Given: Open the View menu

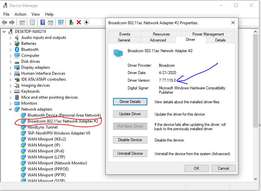Looking at the screenshot, I should [x=36, y=14].
